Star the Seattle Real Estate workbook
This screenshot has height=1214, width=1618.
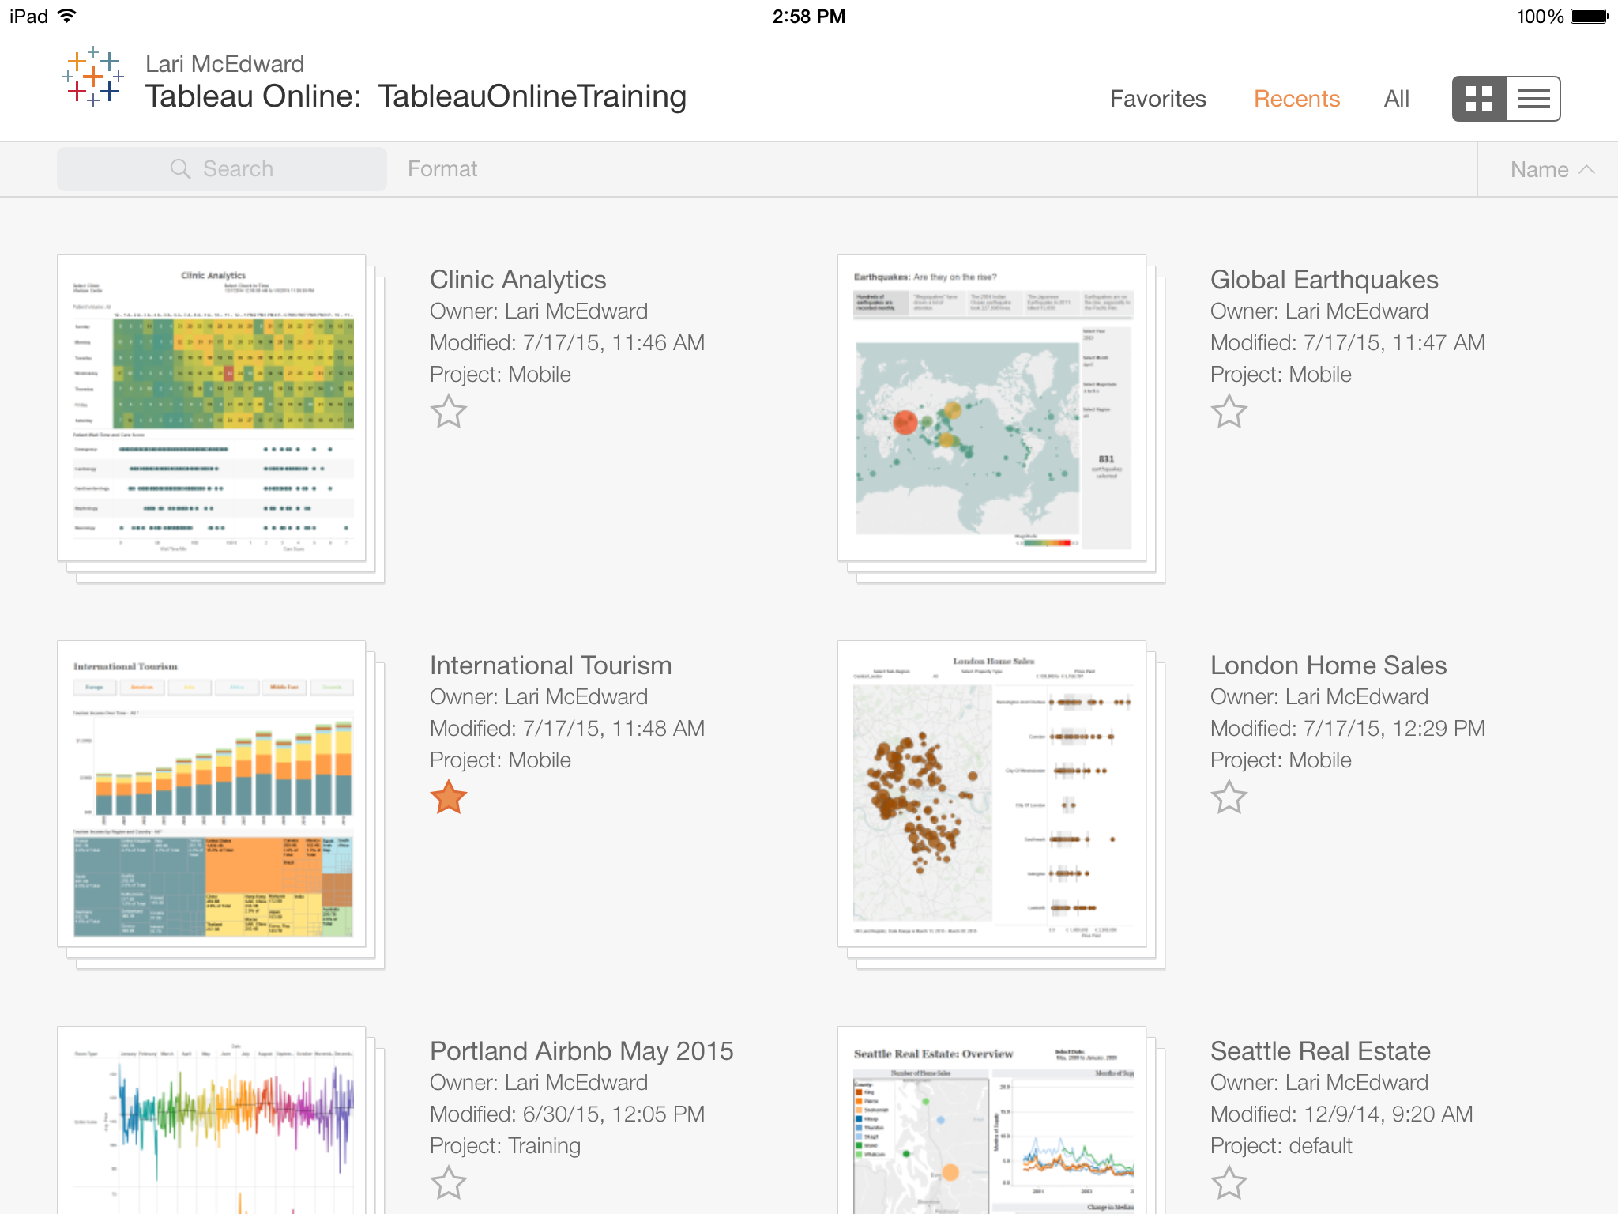pyautogui.click(x=1229, y=1182)
